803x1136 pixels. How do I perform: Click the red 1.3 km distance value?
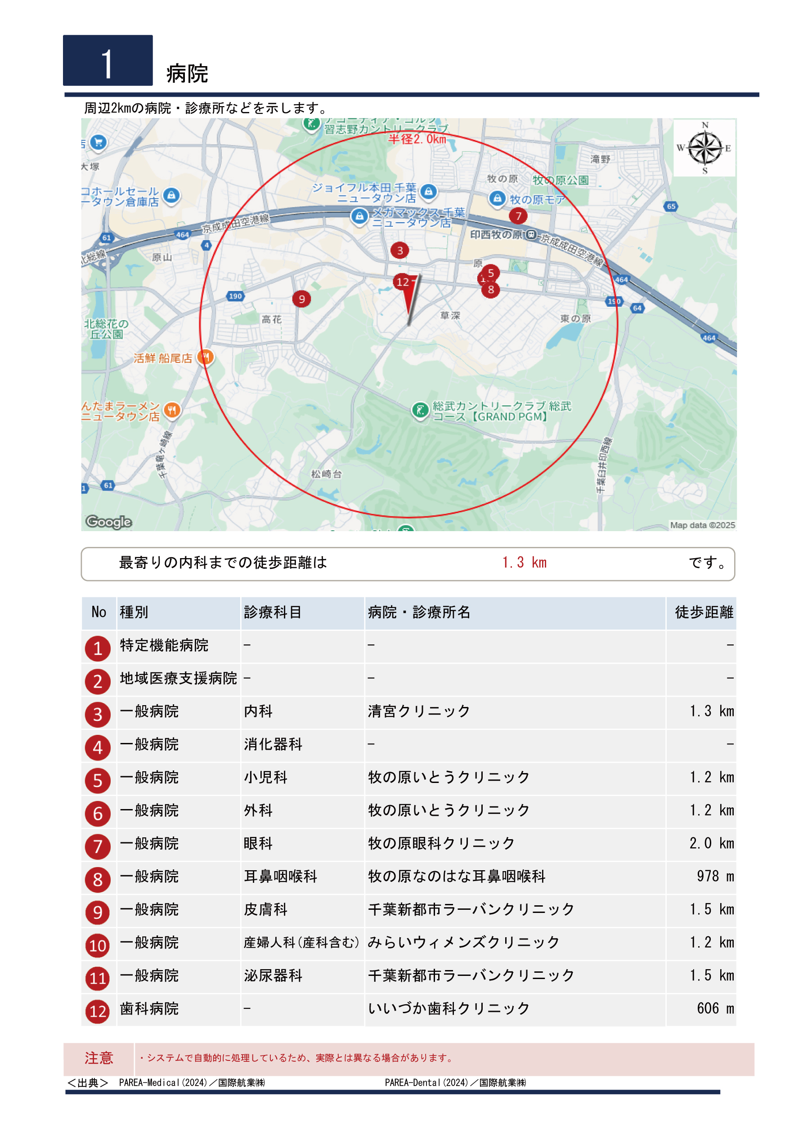point(524,563)
